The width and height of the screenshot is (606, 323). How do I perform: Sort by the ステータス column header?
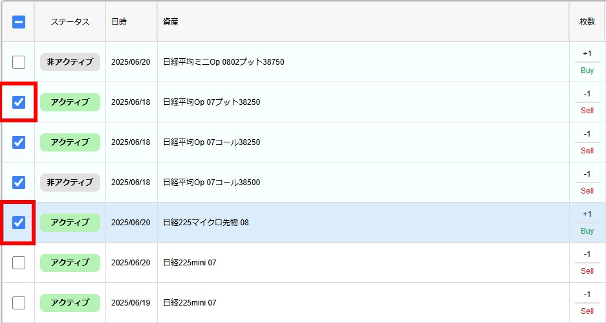pos(70,22)
